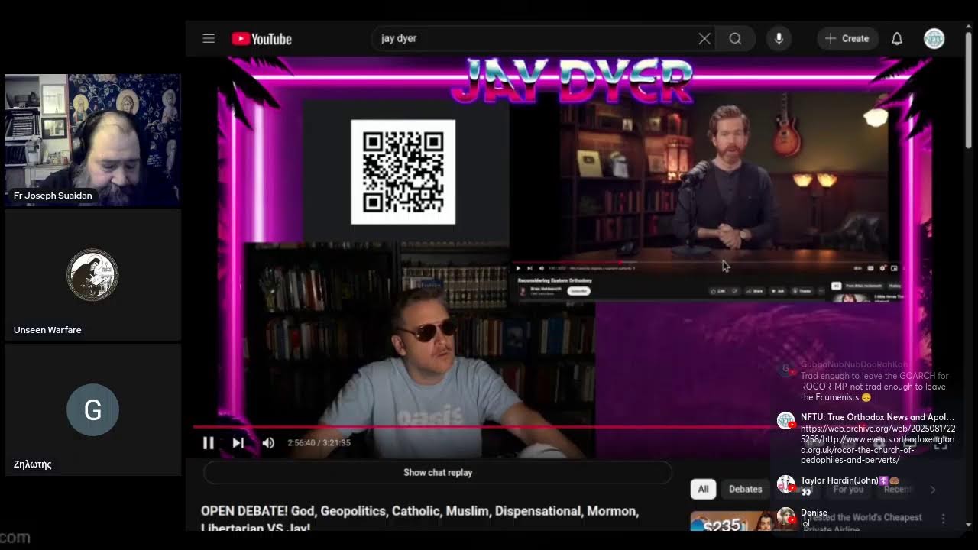Go to the YouTube home logo

coord(262,39)
